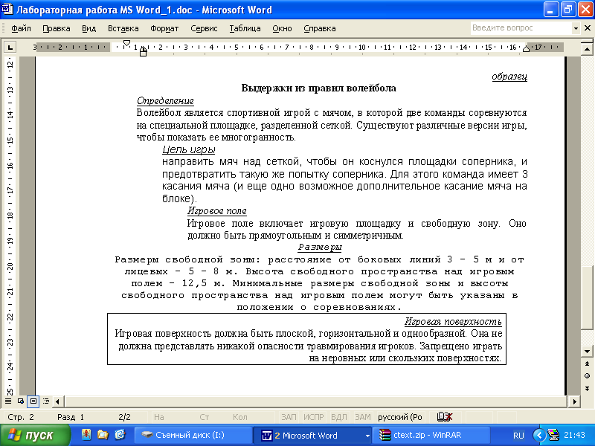Screen dimensions: 595x446
Task: Click the 'Разд 1' section status entry
Action: [x=71, y=417]
